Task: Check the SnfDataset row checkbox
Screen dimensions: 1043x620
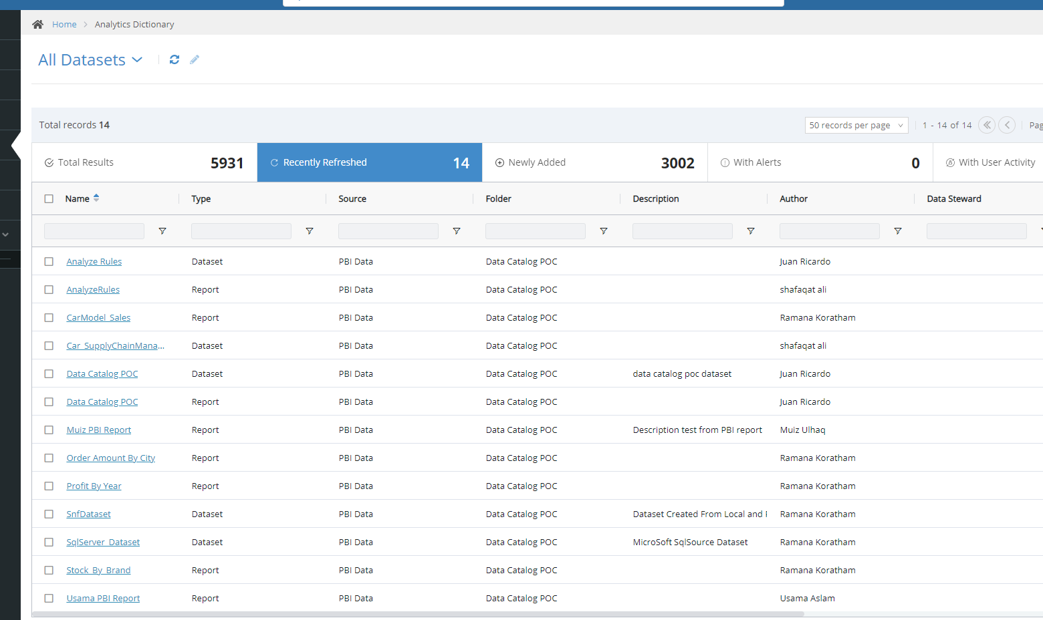Action: (x=49, y=514)
